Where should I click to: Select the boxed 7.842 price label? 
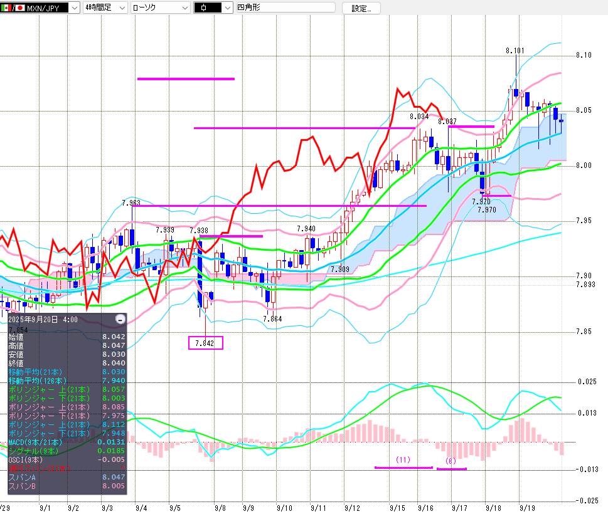(205, 343)
